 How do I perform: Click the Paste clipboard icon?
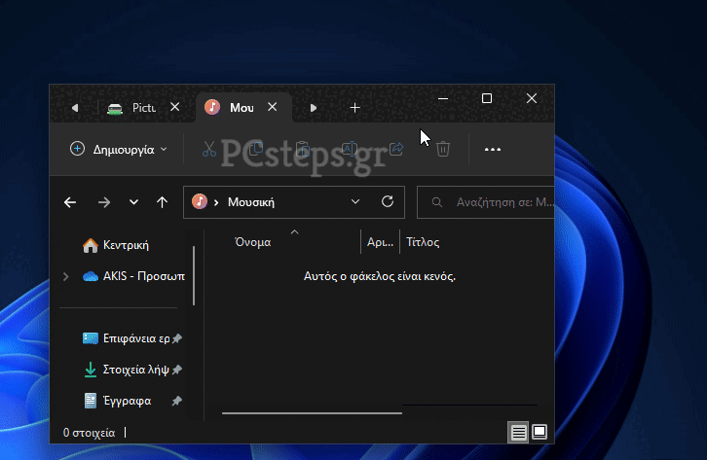[x=303, y=149]
